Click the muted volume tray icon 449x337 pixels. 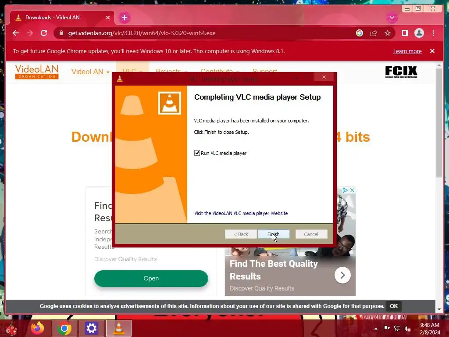[x=407, y=329]
